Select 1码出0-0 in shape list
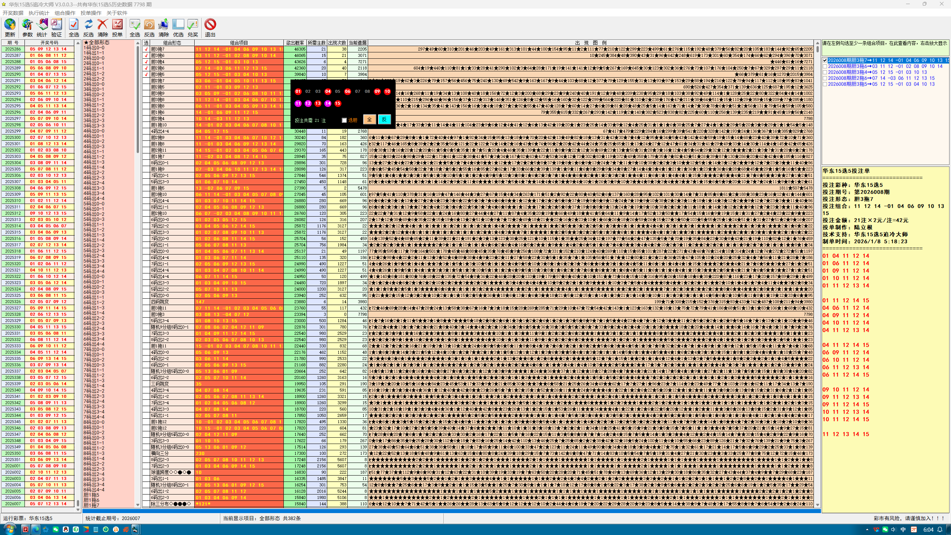 pyautogui.click(x=94, y=48)
